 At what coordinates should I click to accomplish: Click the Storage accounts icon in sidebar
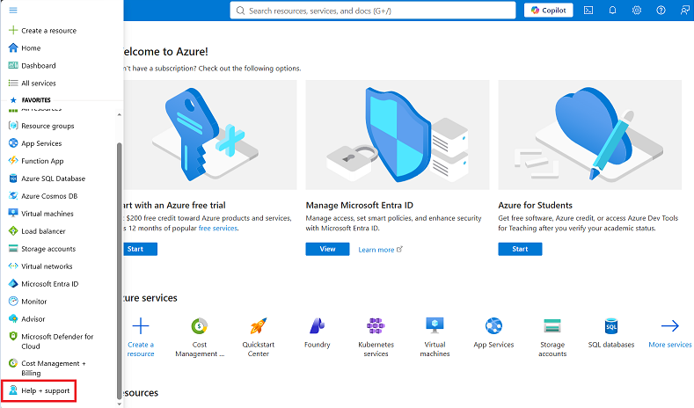(x=13, y=249)
